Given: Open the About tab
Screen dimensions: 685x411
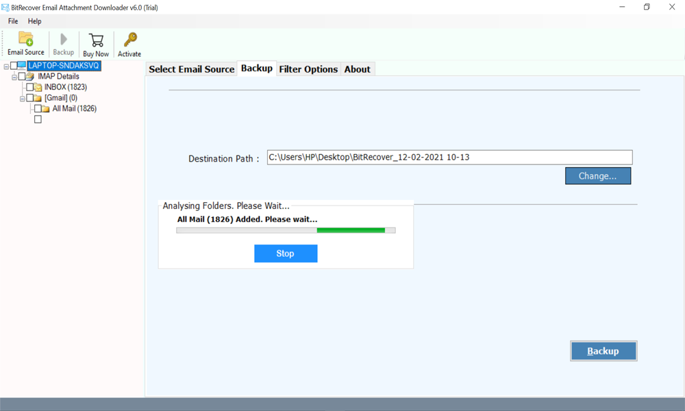Looking at the screenshot, I should coord(357,69).
